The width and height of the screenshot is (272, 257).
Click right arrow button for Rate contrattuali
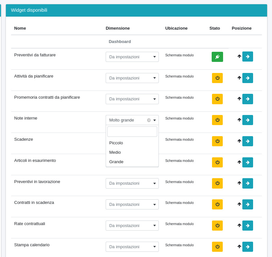tap(248, 225)
